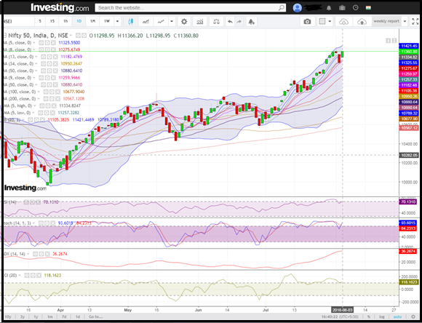Remove the MA (100, close, 0) indicator
The width and height of the screenshot is (422, 323).
pos(57,92)
